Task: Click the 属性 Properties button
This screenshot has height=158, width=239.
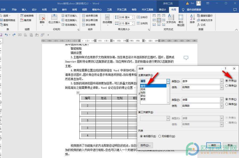Action: pos(5,25)
